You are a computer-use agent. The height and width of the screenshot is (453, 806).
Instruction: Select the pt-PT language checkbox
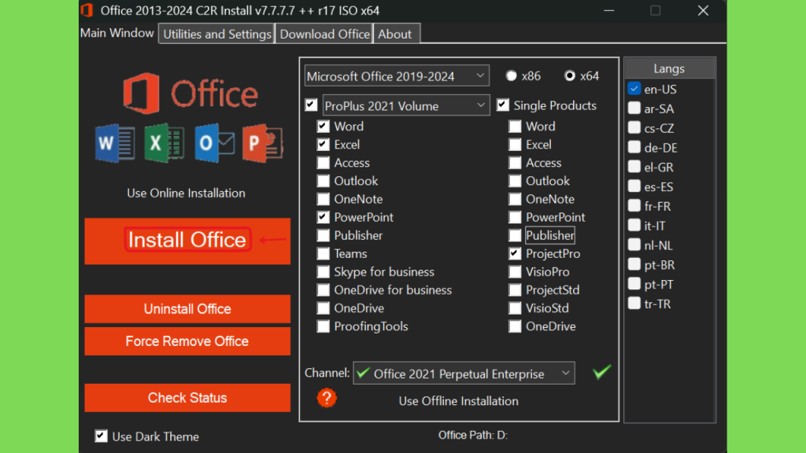pyautogui.click(x=634, y=284)
